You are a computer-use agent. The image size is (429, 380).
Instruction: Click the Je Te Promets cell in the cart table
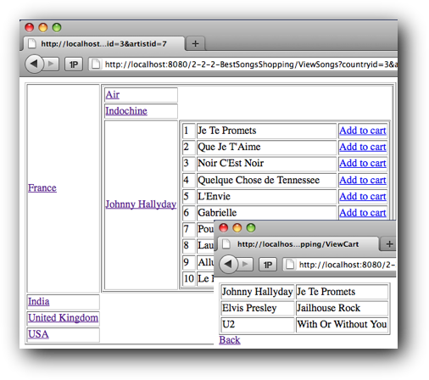pos(342,292)
